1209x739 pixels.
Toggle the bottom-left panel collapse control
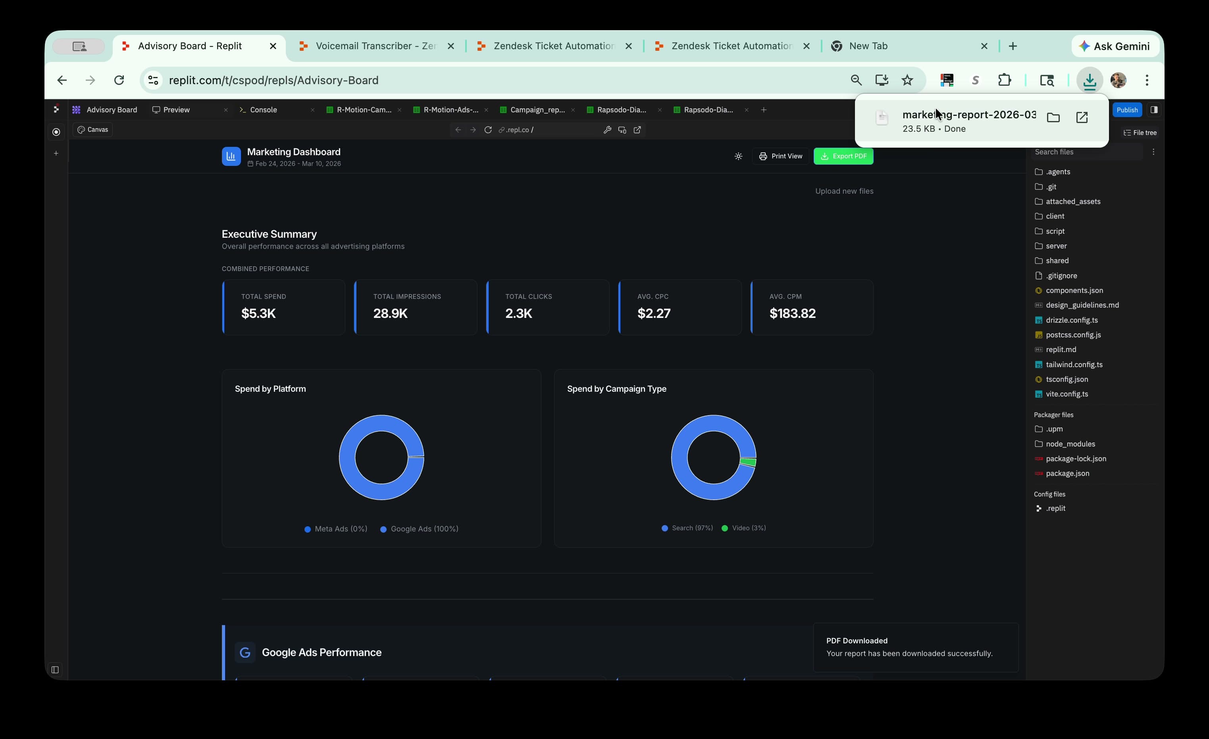coord(55,670)
